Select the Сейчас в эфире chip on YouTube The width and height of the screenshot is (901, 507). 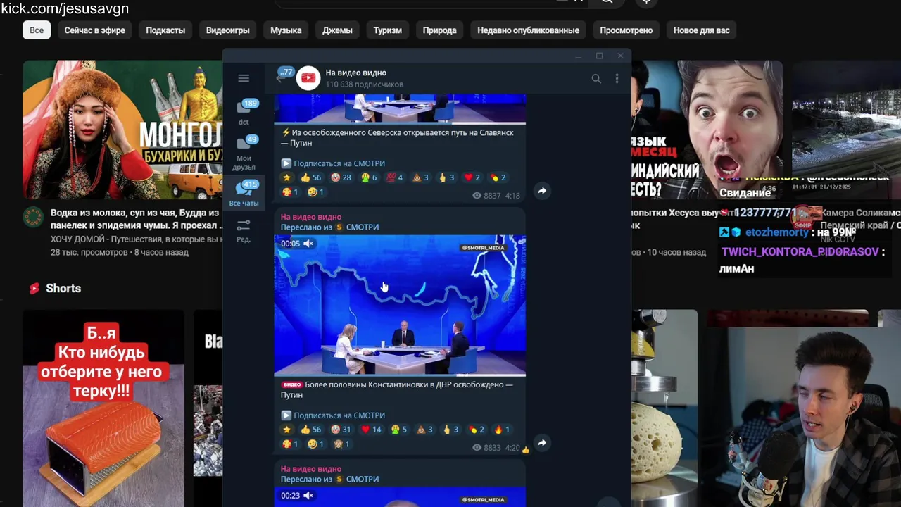(95, 30)
